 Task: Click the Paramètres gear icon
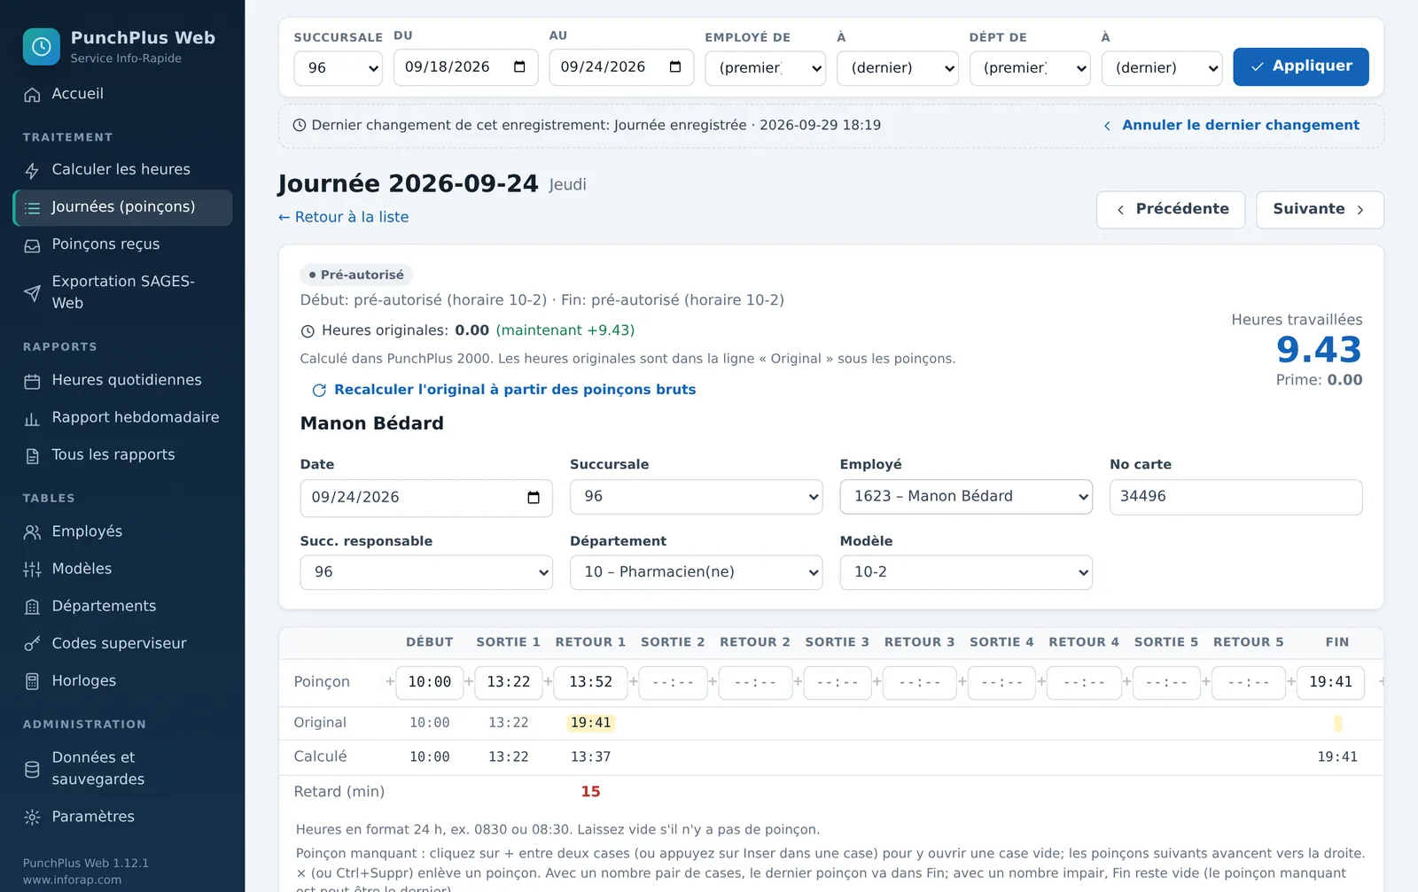coord(32,818)
